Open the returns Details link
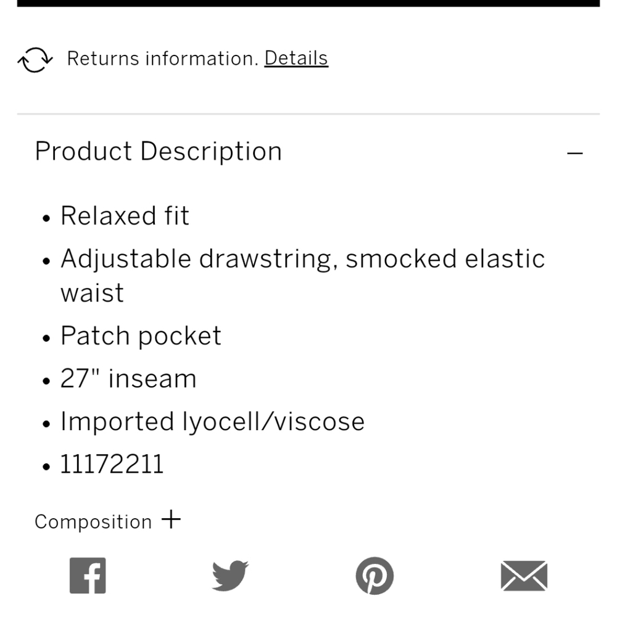The height and width of the screenshot is (617, 617). (x=296, y=58)
